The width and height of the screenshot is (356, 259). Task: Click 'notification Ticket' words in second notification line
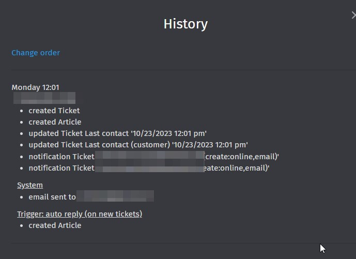click(x=61, y=168)
